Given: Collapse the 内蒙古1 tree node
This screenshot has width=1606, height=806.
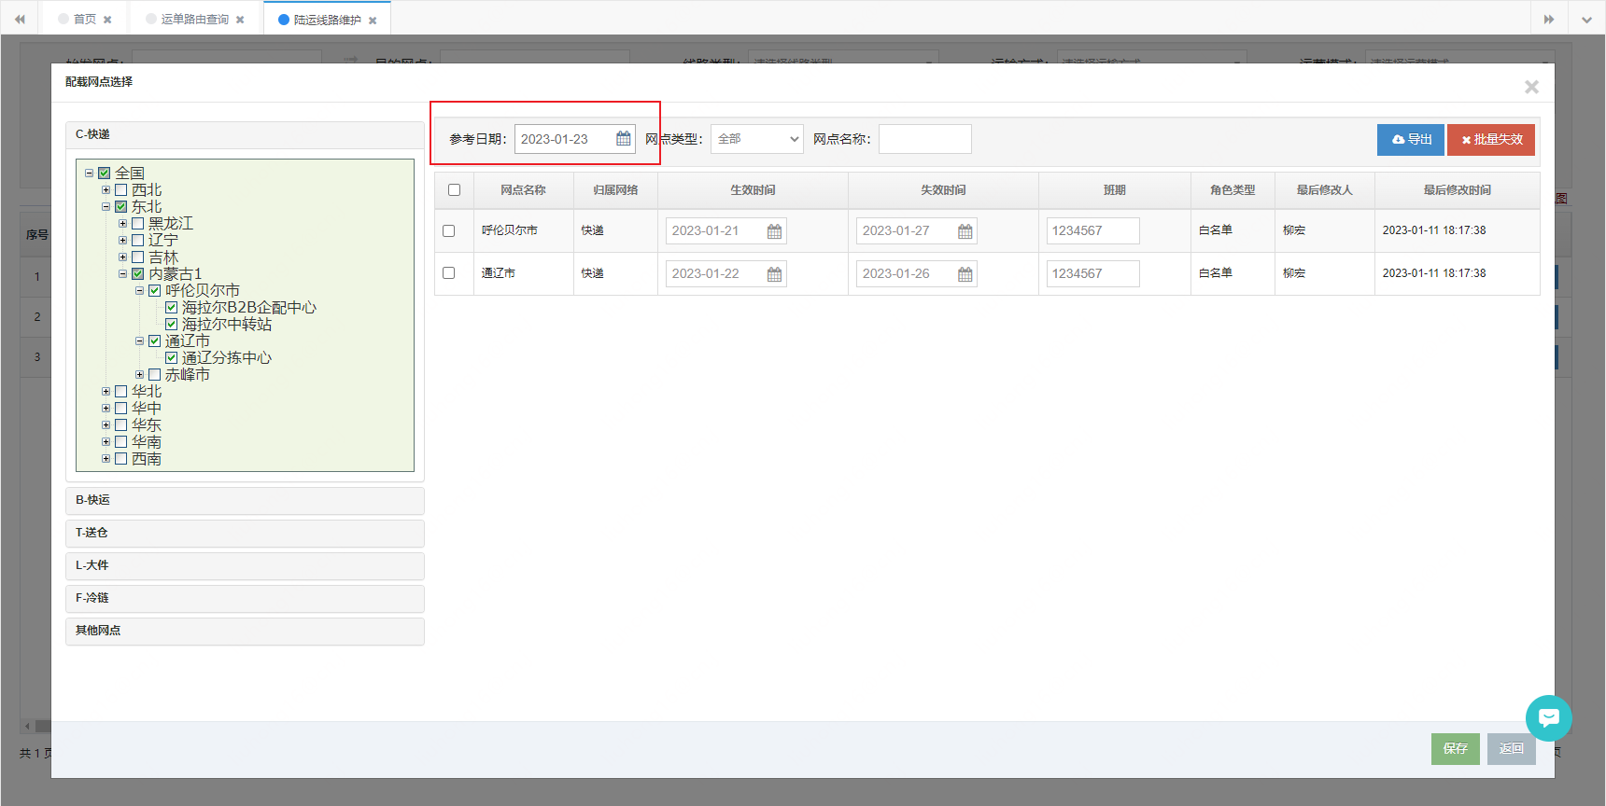Looking at the screenshot, I should (122, 274).
